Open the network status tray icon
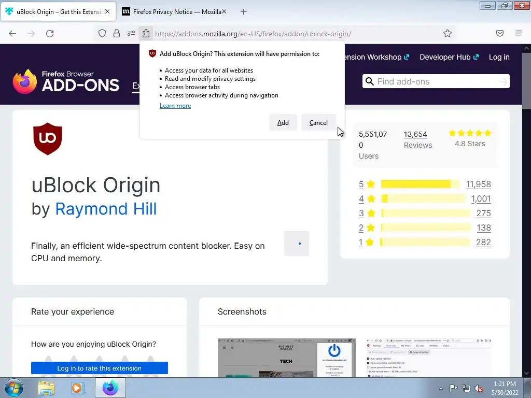 point(466,388)
